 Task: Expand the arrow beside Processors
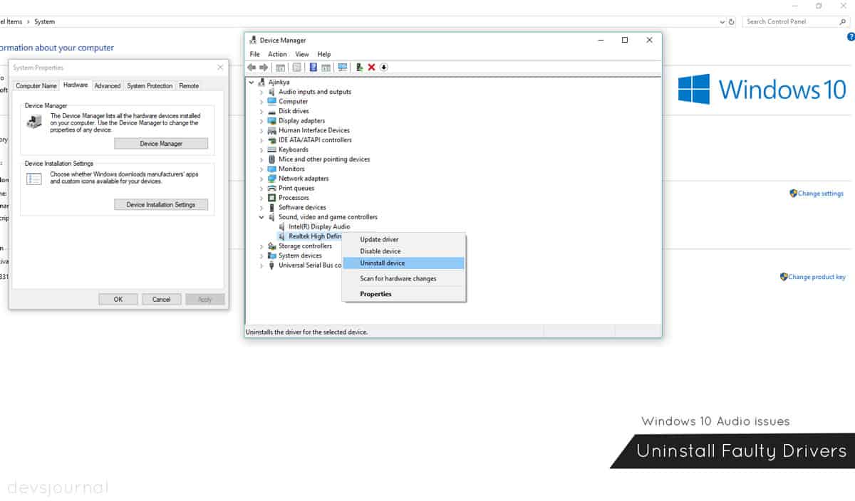261,198
